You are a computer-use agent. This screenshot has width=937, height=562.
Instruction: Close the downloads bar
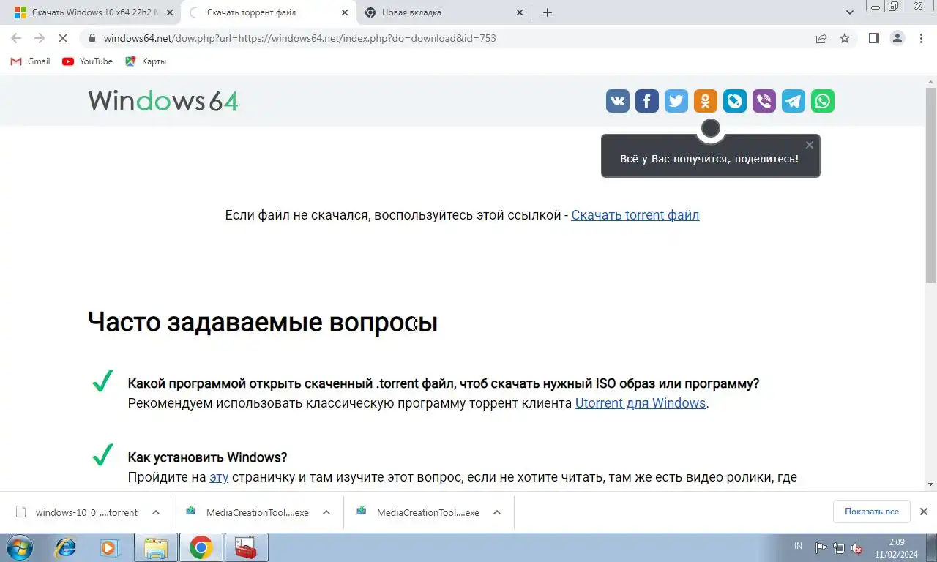pos(924,512)
